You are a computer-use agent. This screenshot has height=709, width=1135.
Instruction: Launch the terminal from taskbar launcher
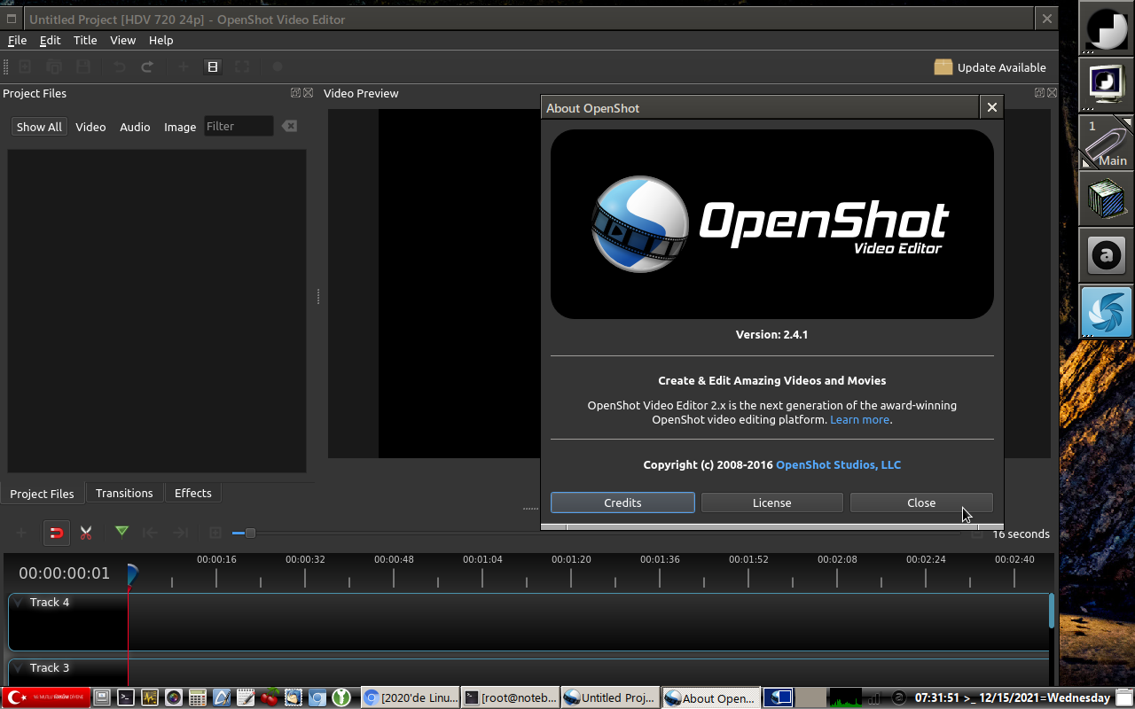click(126, 697)
